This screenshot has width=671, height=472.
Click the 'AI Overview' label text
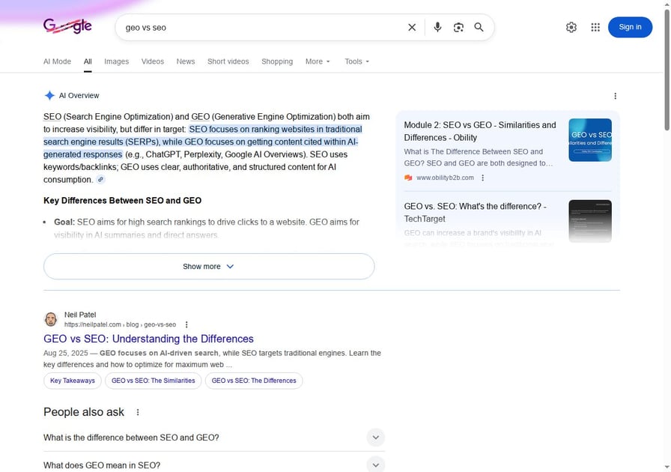click(x=79, y=95)
